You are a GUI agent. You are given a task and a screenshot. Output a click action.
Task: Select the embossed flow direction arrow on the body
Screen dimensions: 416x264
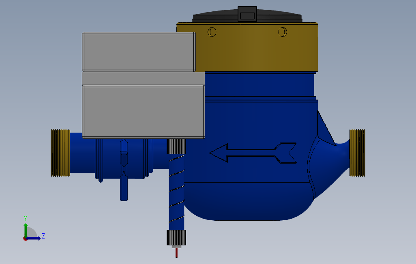[253, 153]
